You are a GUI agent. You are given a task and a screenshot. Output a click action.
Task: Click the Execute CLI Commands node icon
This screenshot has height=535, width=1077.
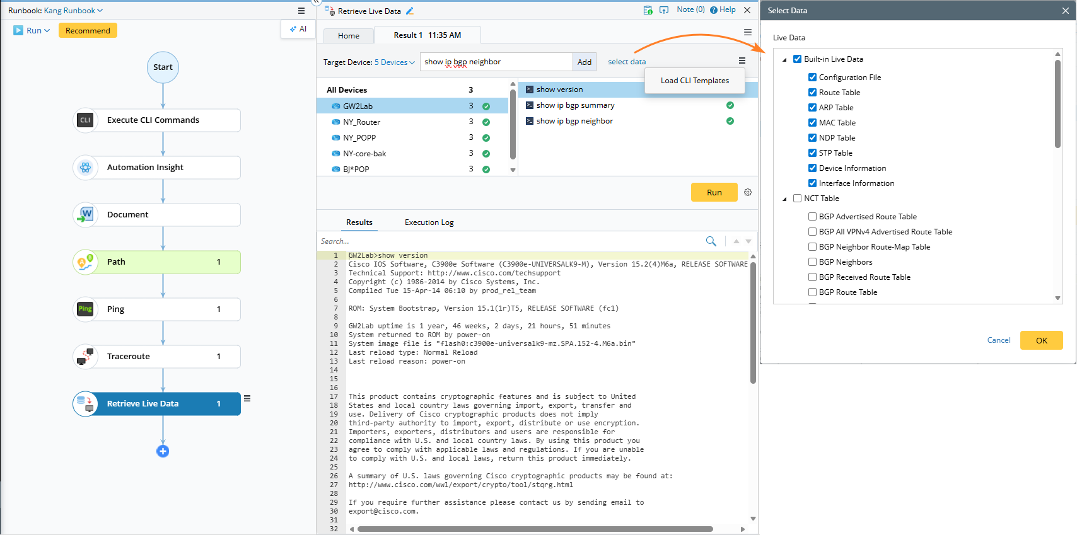point(85,120)
